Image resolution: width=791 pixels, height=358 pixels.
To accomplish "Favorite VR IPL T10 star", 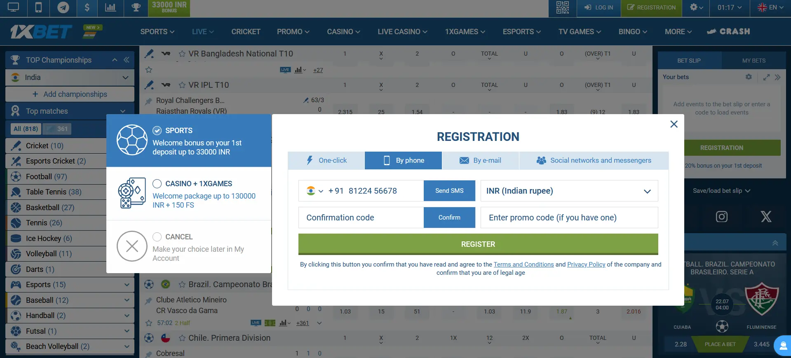I will click(x=182, y=85).
